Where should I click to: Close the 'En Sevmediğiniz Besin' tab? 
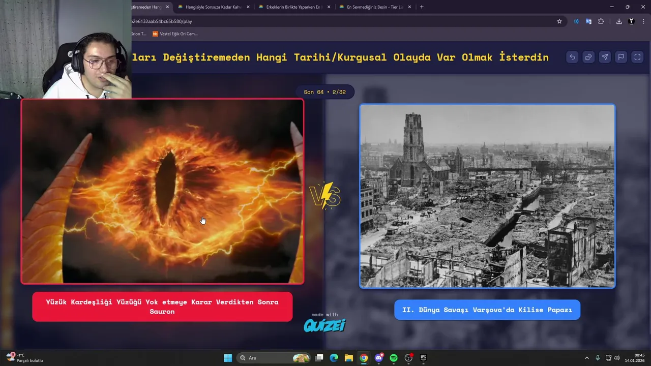click(409, 7)
